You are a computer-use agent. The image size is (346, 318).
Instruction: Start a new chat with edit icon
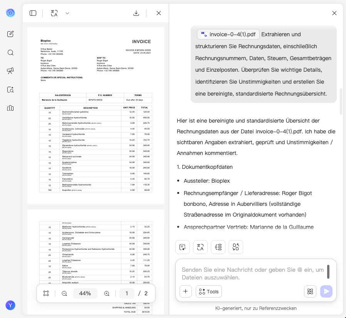10,34
